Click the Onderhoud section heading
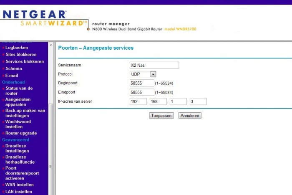The image size is (292, 195). [x=13, y=82]
